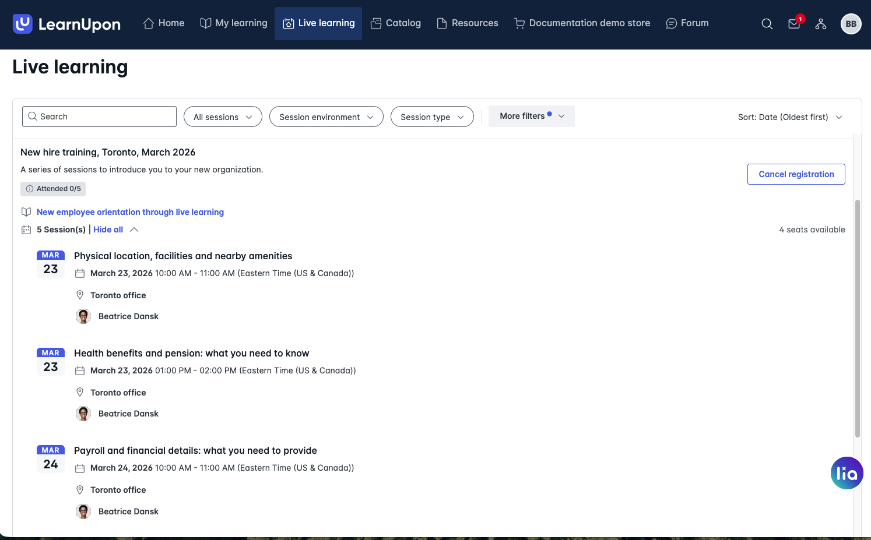The height and width of the screenshot is (540, 871).
Task: Click Beatrice Dansk avatar in Physical location session
Action: click(x=83, y=316)
